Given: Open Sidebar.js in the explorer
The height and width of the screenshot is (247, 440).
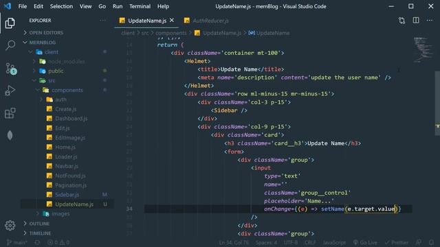Looking at the screenshot, I should tap(67, 195).
